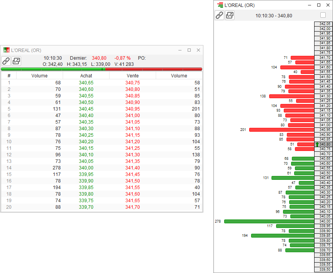
Task: Toggle the checkbox in depth ladder toolbar
Action: [323, 15]
